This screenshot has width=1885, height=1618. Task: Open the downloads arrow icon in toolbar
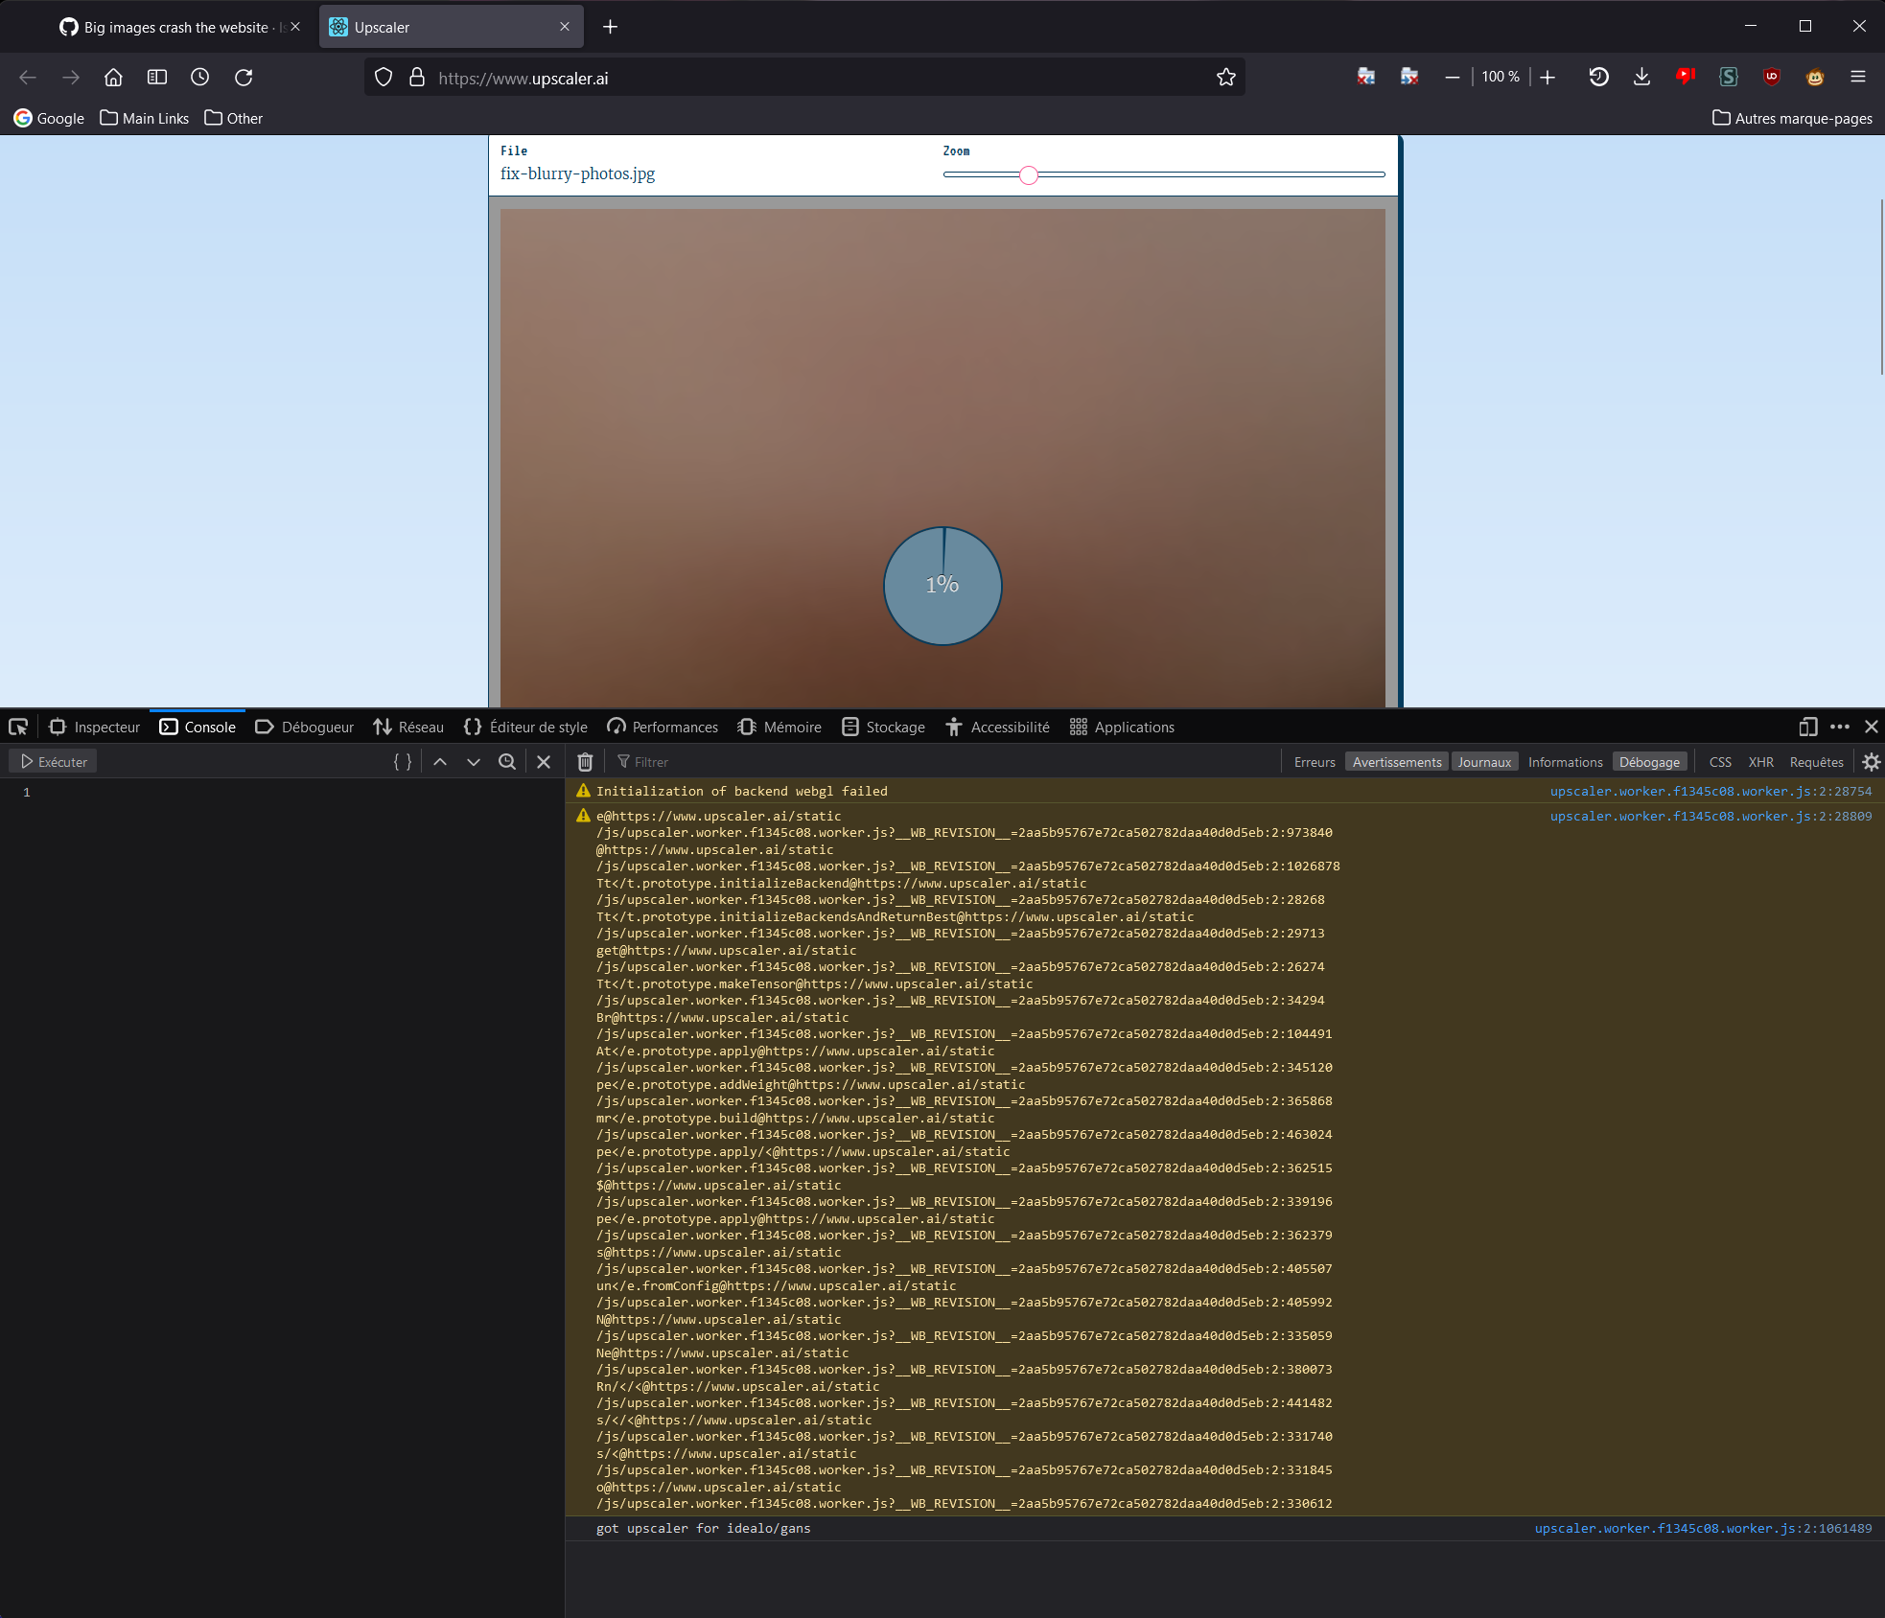click(x=1641, y=78)
